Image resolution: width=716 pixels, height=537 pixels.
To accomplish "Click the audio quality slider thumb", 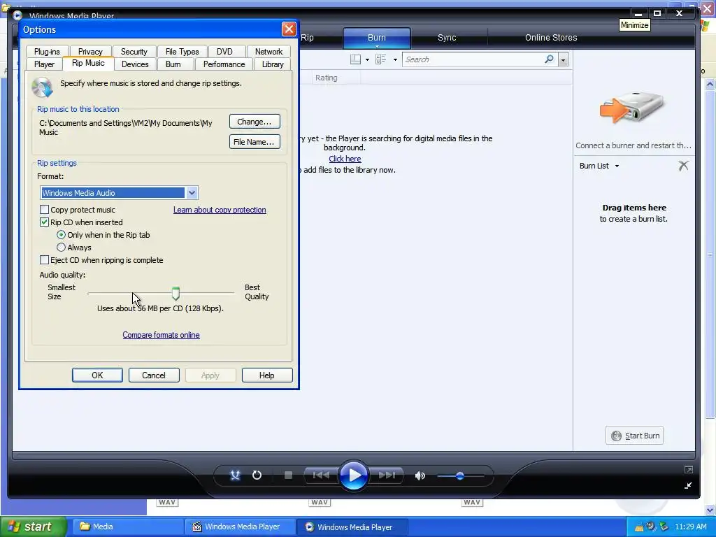I will click(176, 293).
